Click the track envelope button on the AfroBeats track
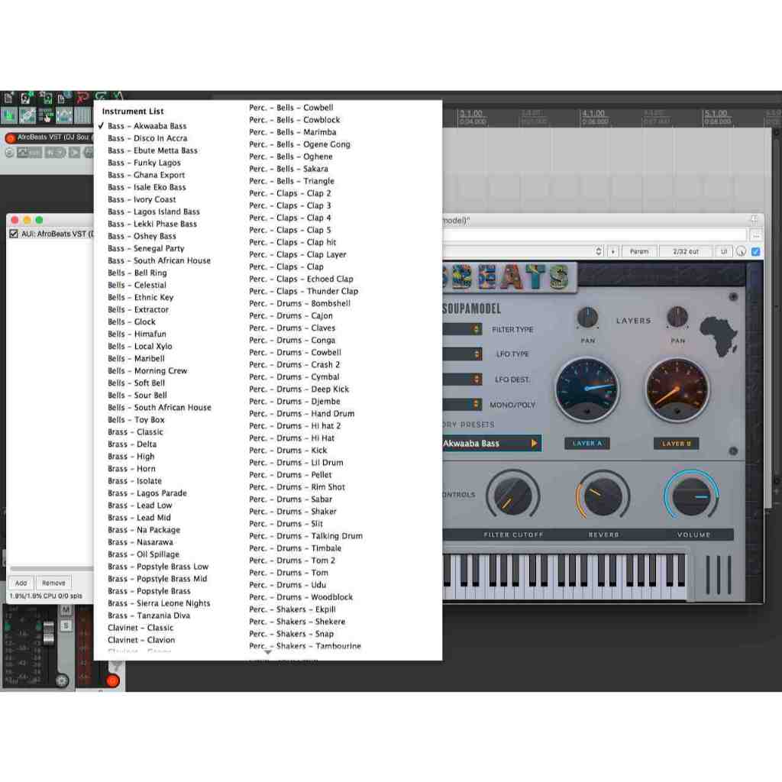The image size is (782, 782). (29, 153)
